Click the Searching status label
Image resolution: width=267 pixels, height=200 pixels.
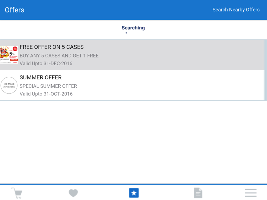133,28
